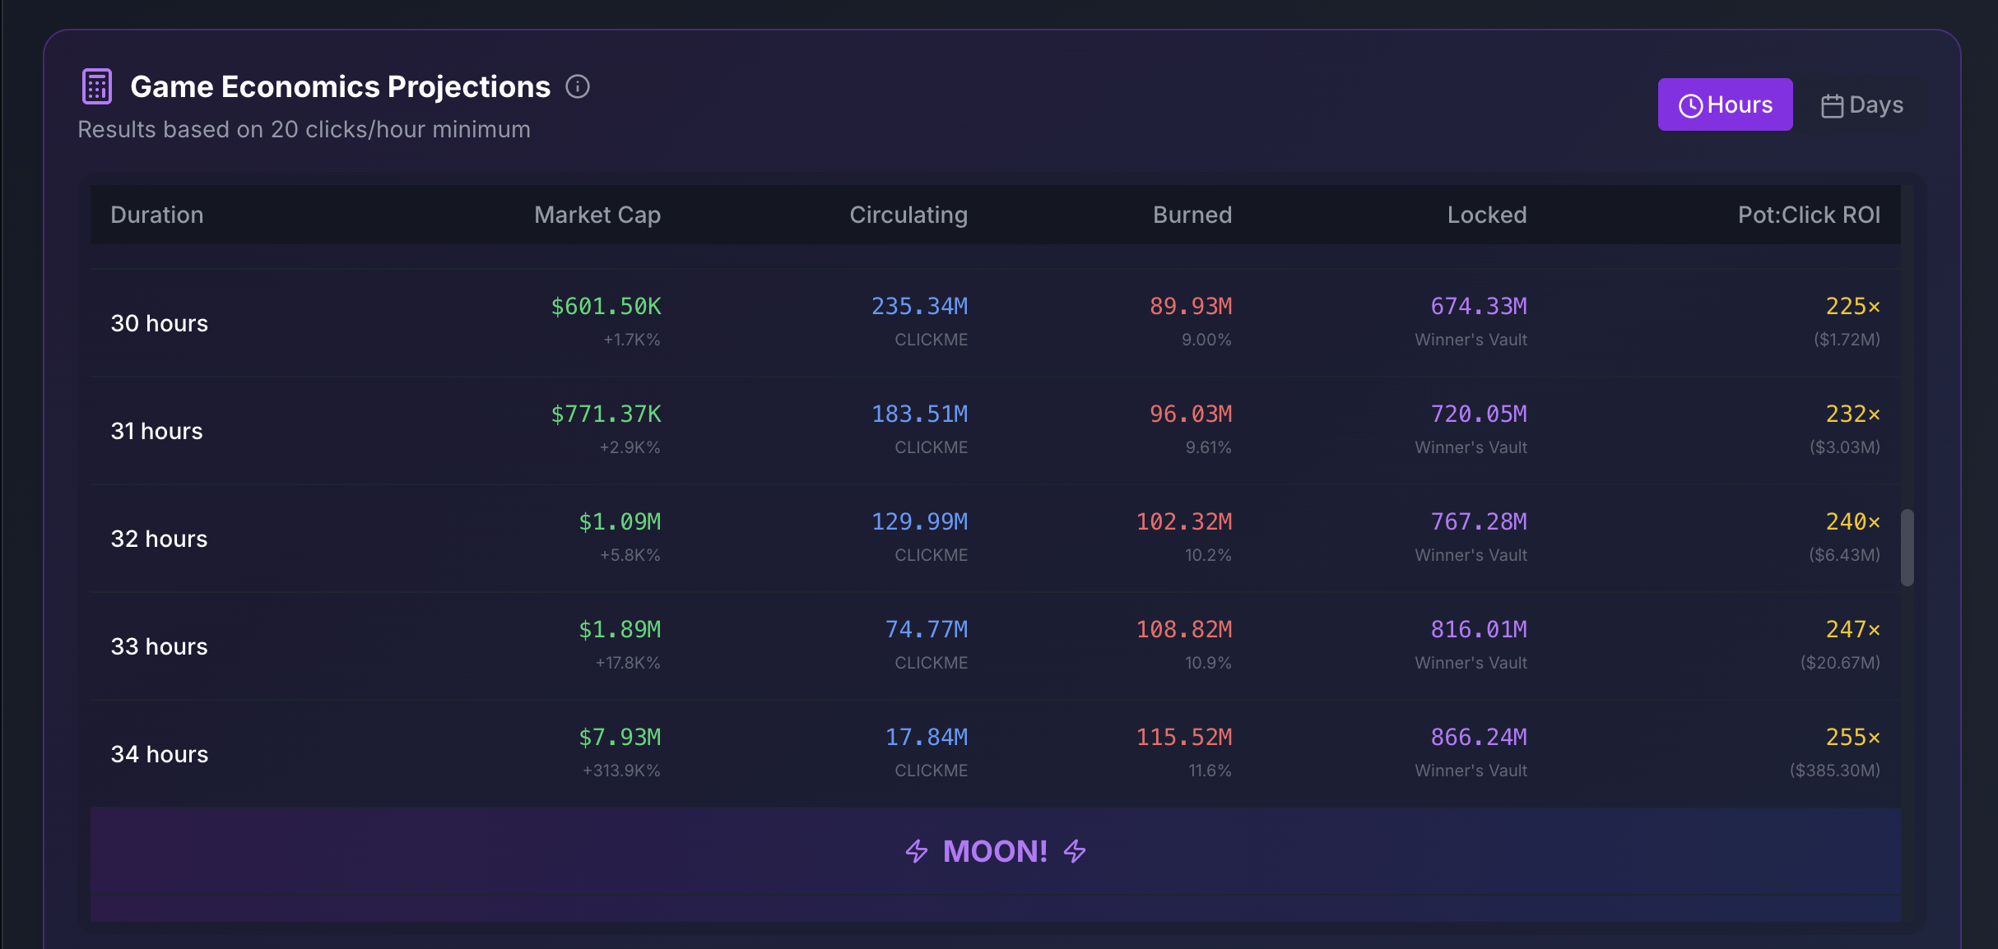Click ROI value 232×
Screen dimensions: 1998x949
[1853, 414]
